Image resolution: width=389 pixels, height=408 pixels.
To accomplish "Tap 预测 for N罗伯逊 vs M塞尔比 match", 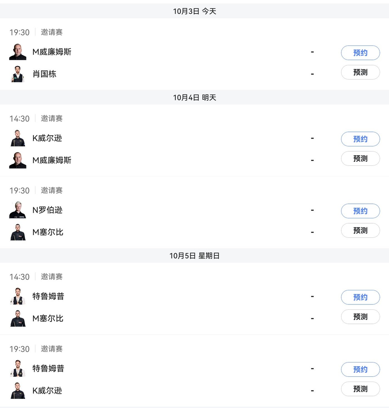I will pyautogui.click(x=360, y=230).
